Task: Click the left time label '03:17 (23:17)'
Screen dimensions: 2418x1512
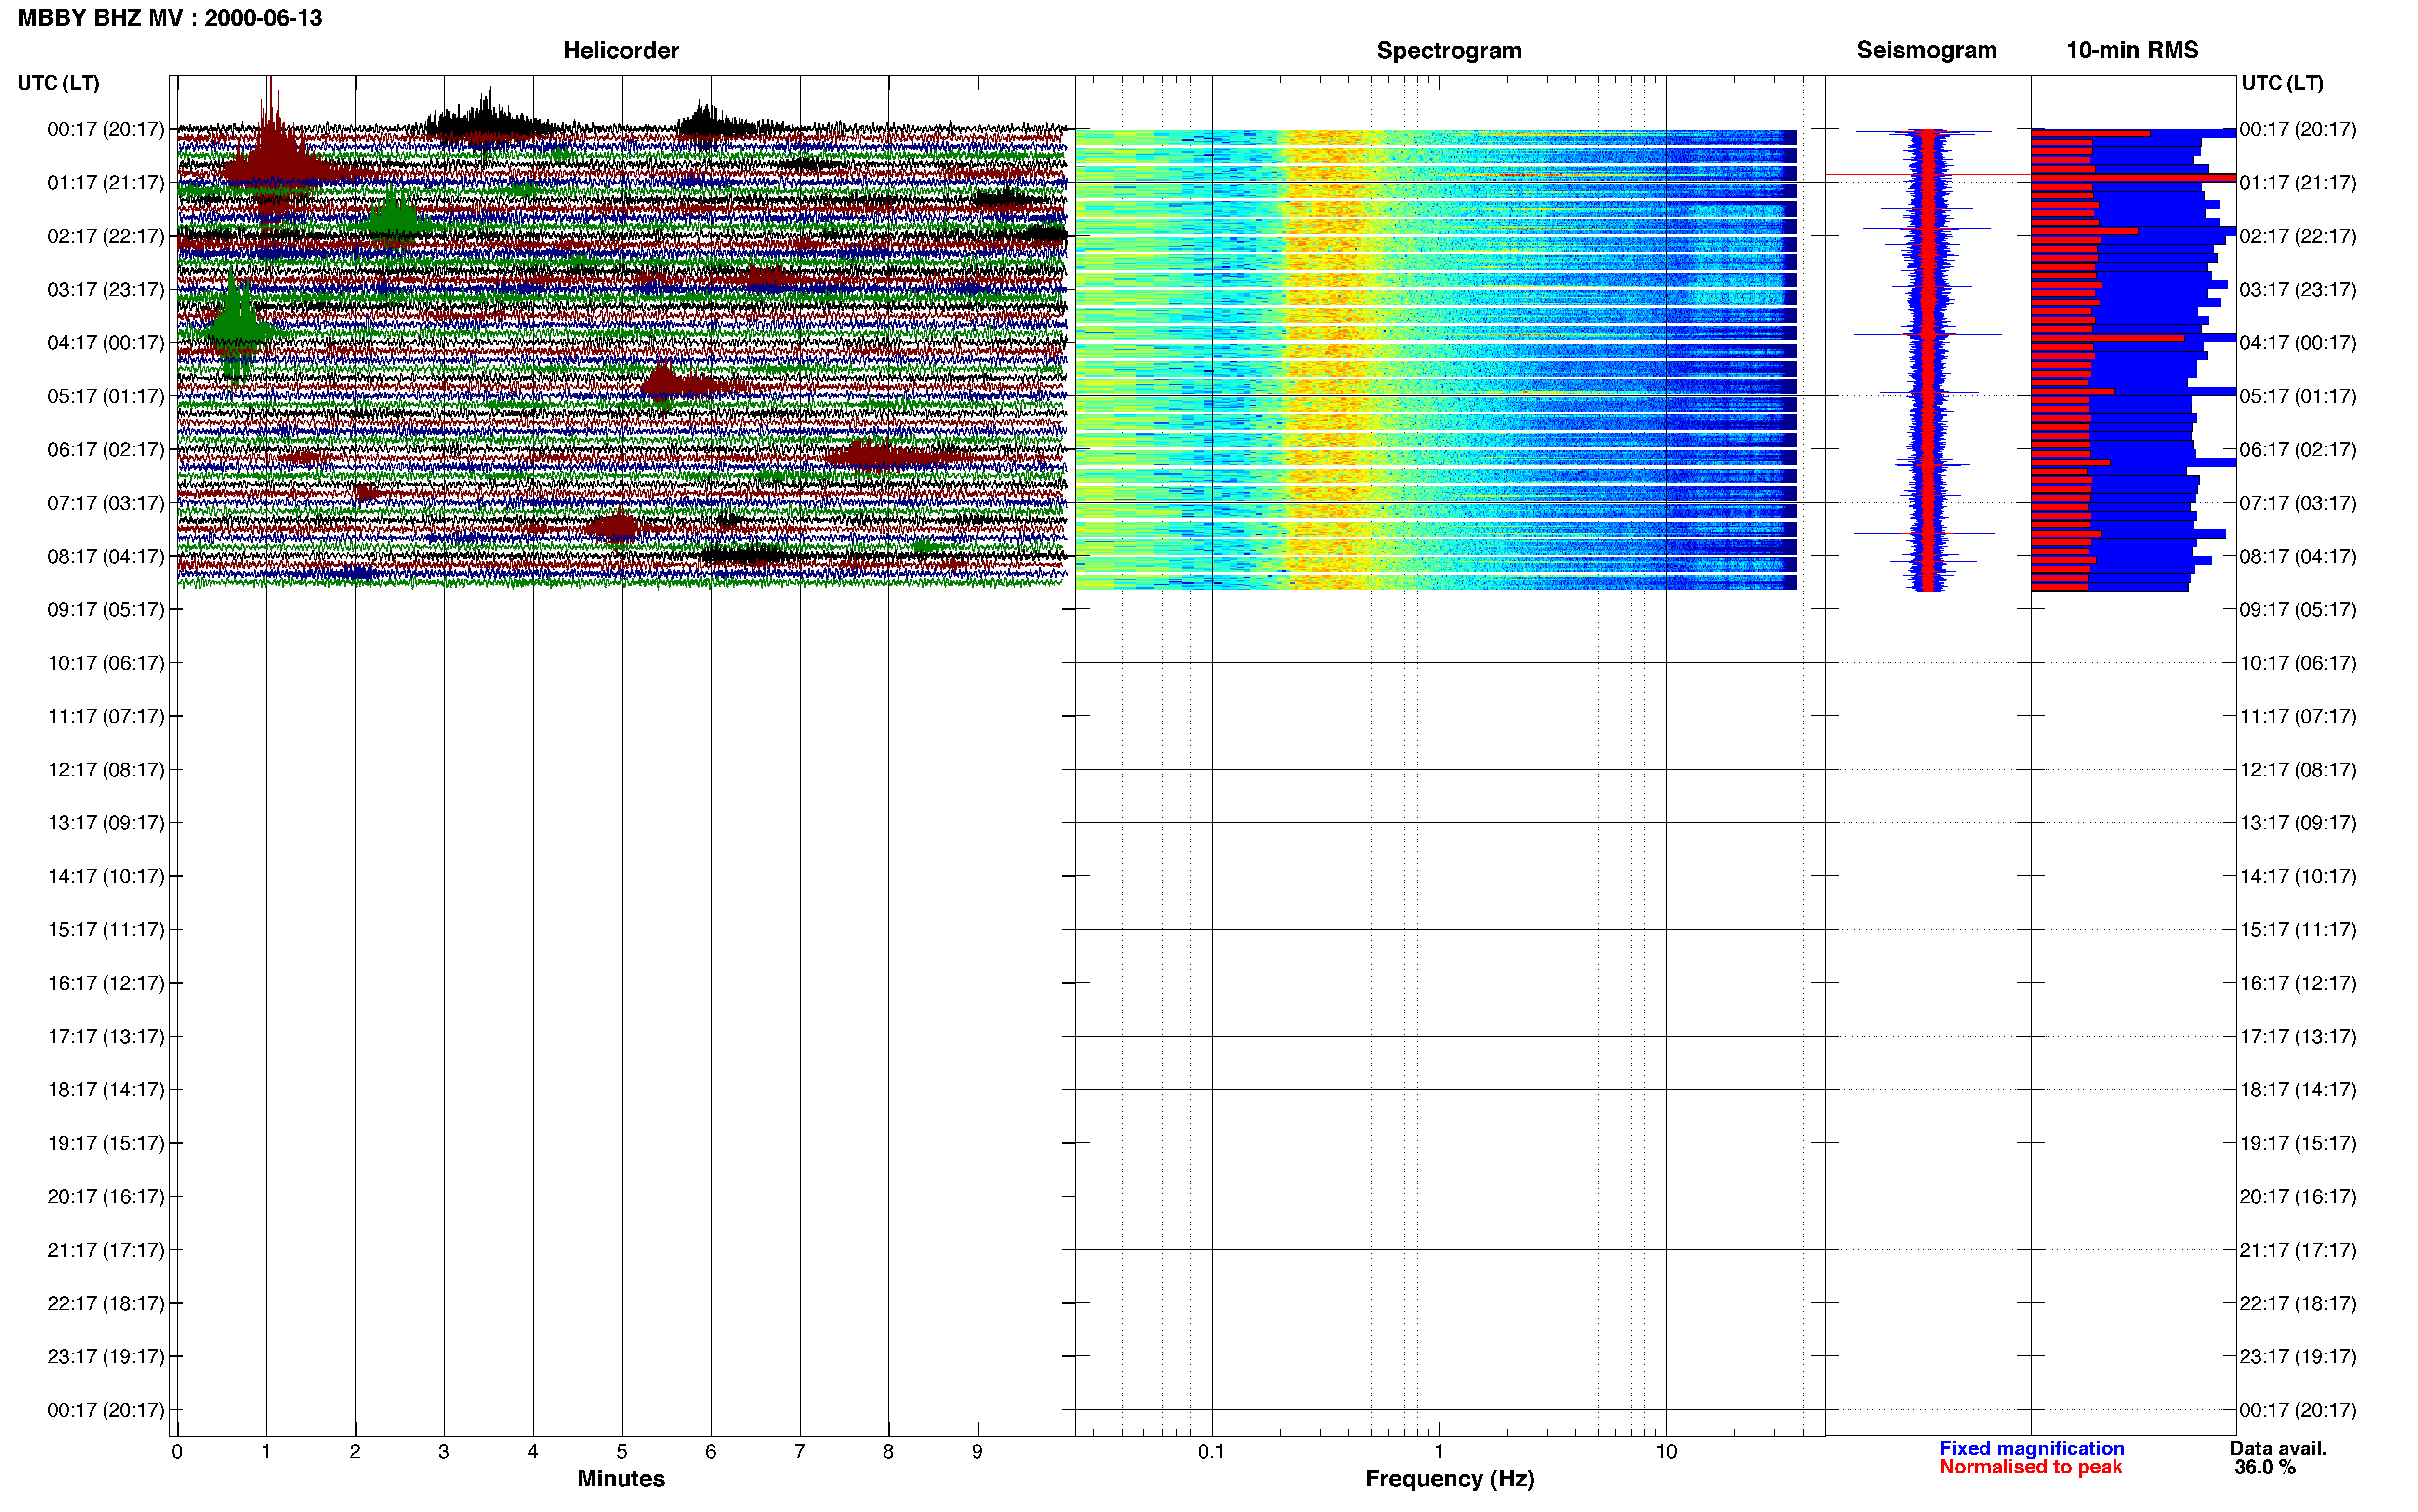Action: [x=105, y=289]
